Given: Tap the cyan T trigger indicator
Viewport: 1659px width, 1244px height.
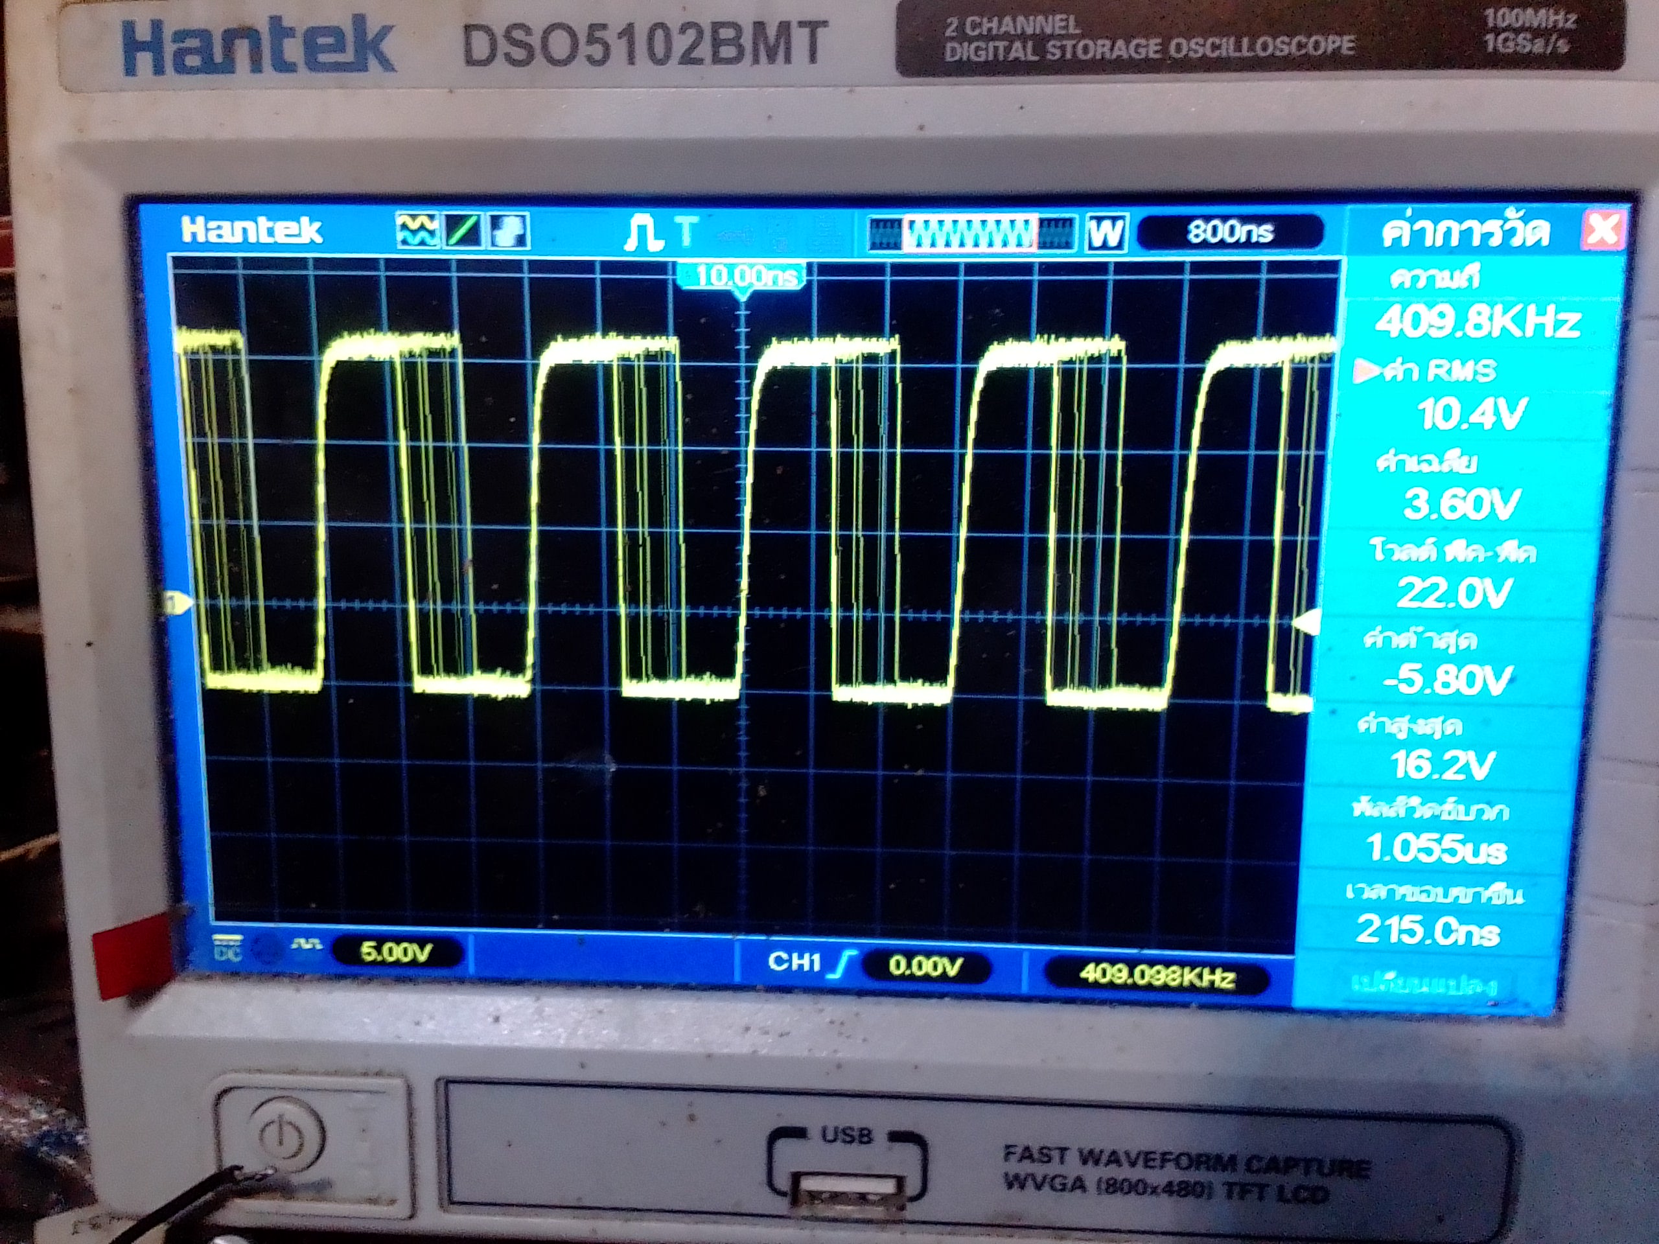Looking at the screenshot, I should tap(687, 231).
